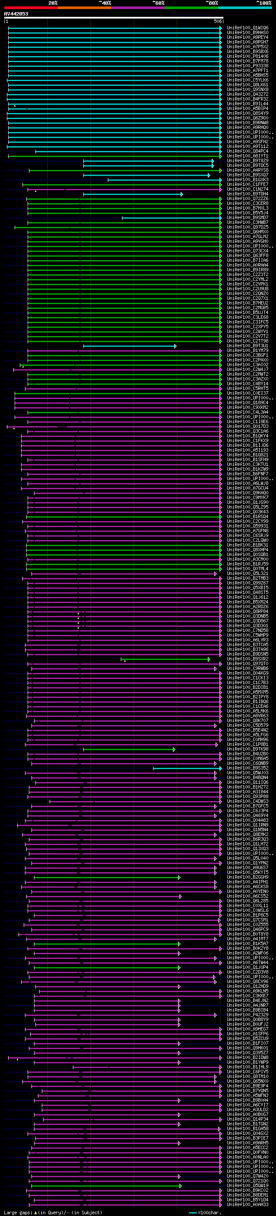Open hit UniRef100_P81406
The width and height of the screenshot is (276, 1216).
tap(247, 56)
